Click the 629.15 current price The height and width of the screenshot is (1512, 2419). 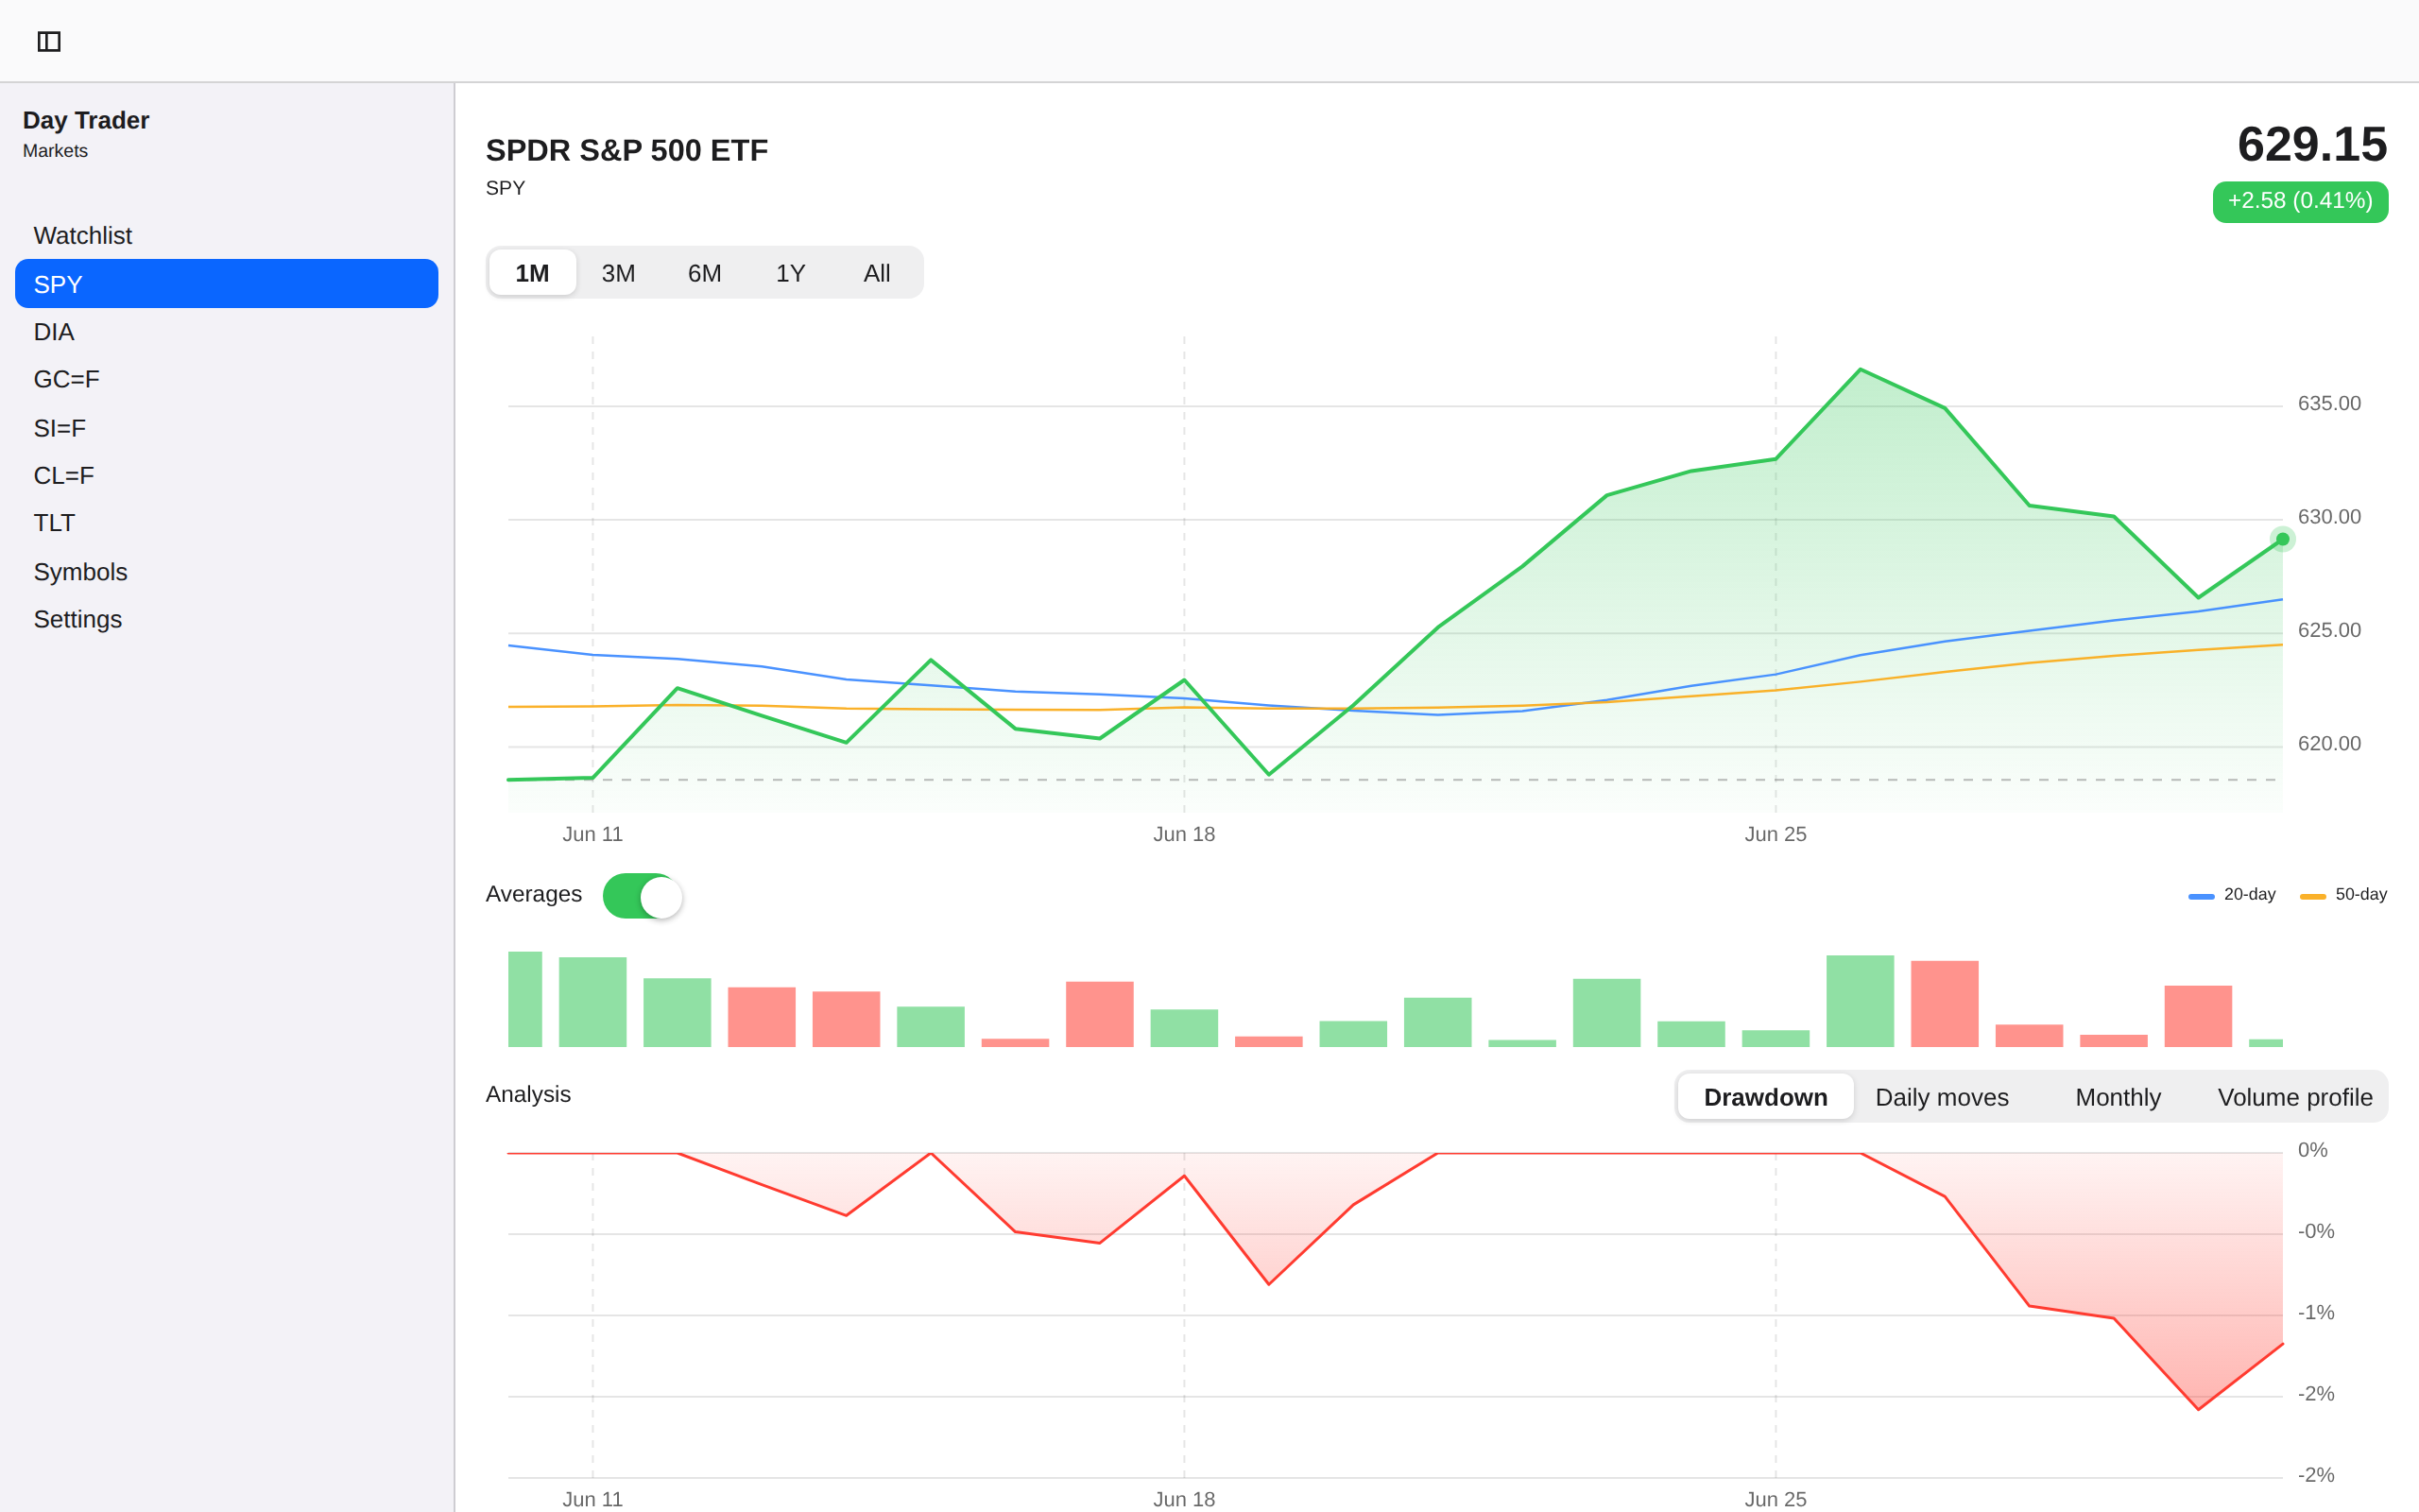(2312, 145)
